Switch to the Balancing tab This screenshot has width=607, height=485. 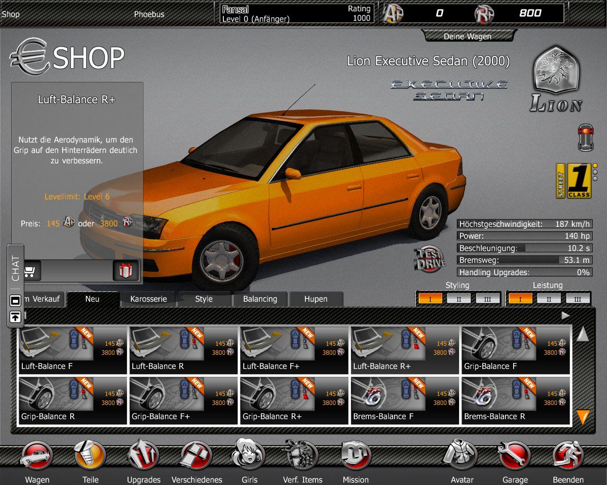pyautogui.click(x=260, y=299)
